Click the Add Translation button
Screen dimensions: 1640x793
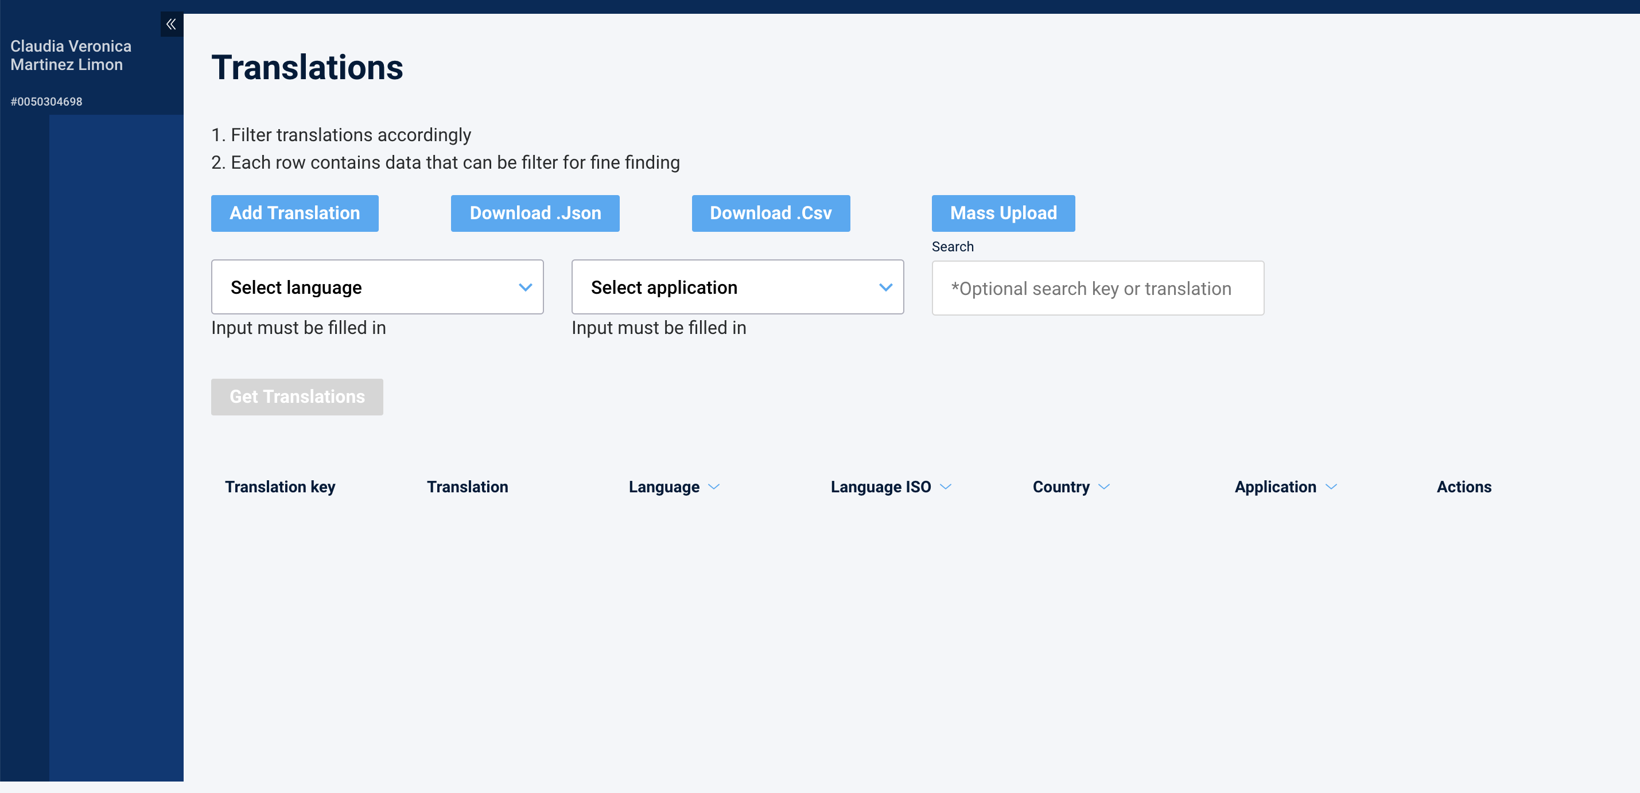[x=294, y=213]
